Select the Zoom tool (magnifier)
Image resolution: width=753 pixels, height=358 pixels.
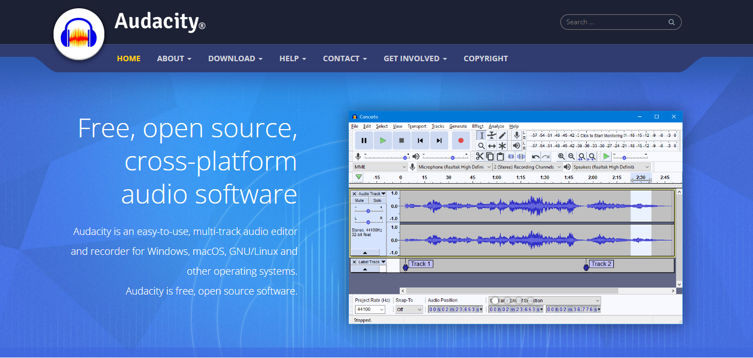point(481,145)
